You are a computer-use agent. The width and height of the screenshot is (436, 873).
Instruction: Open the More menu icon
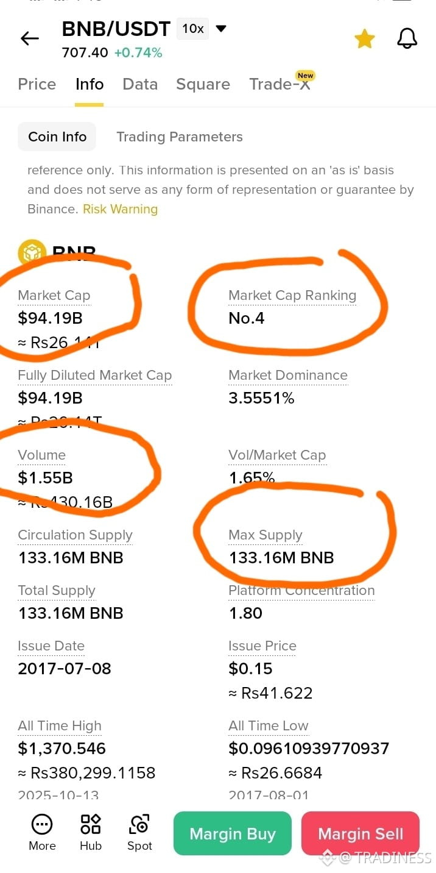[x=42, y=825]
